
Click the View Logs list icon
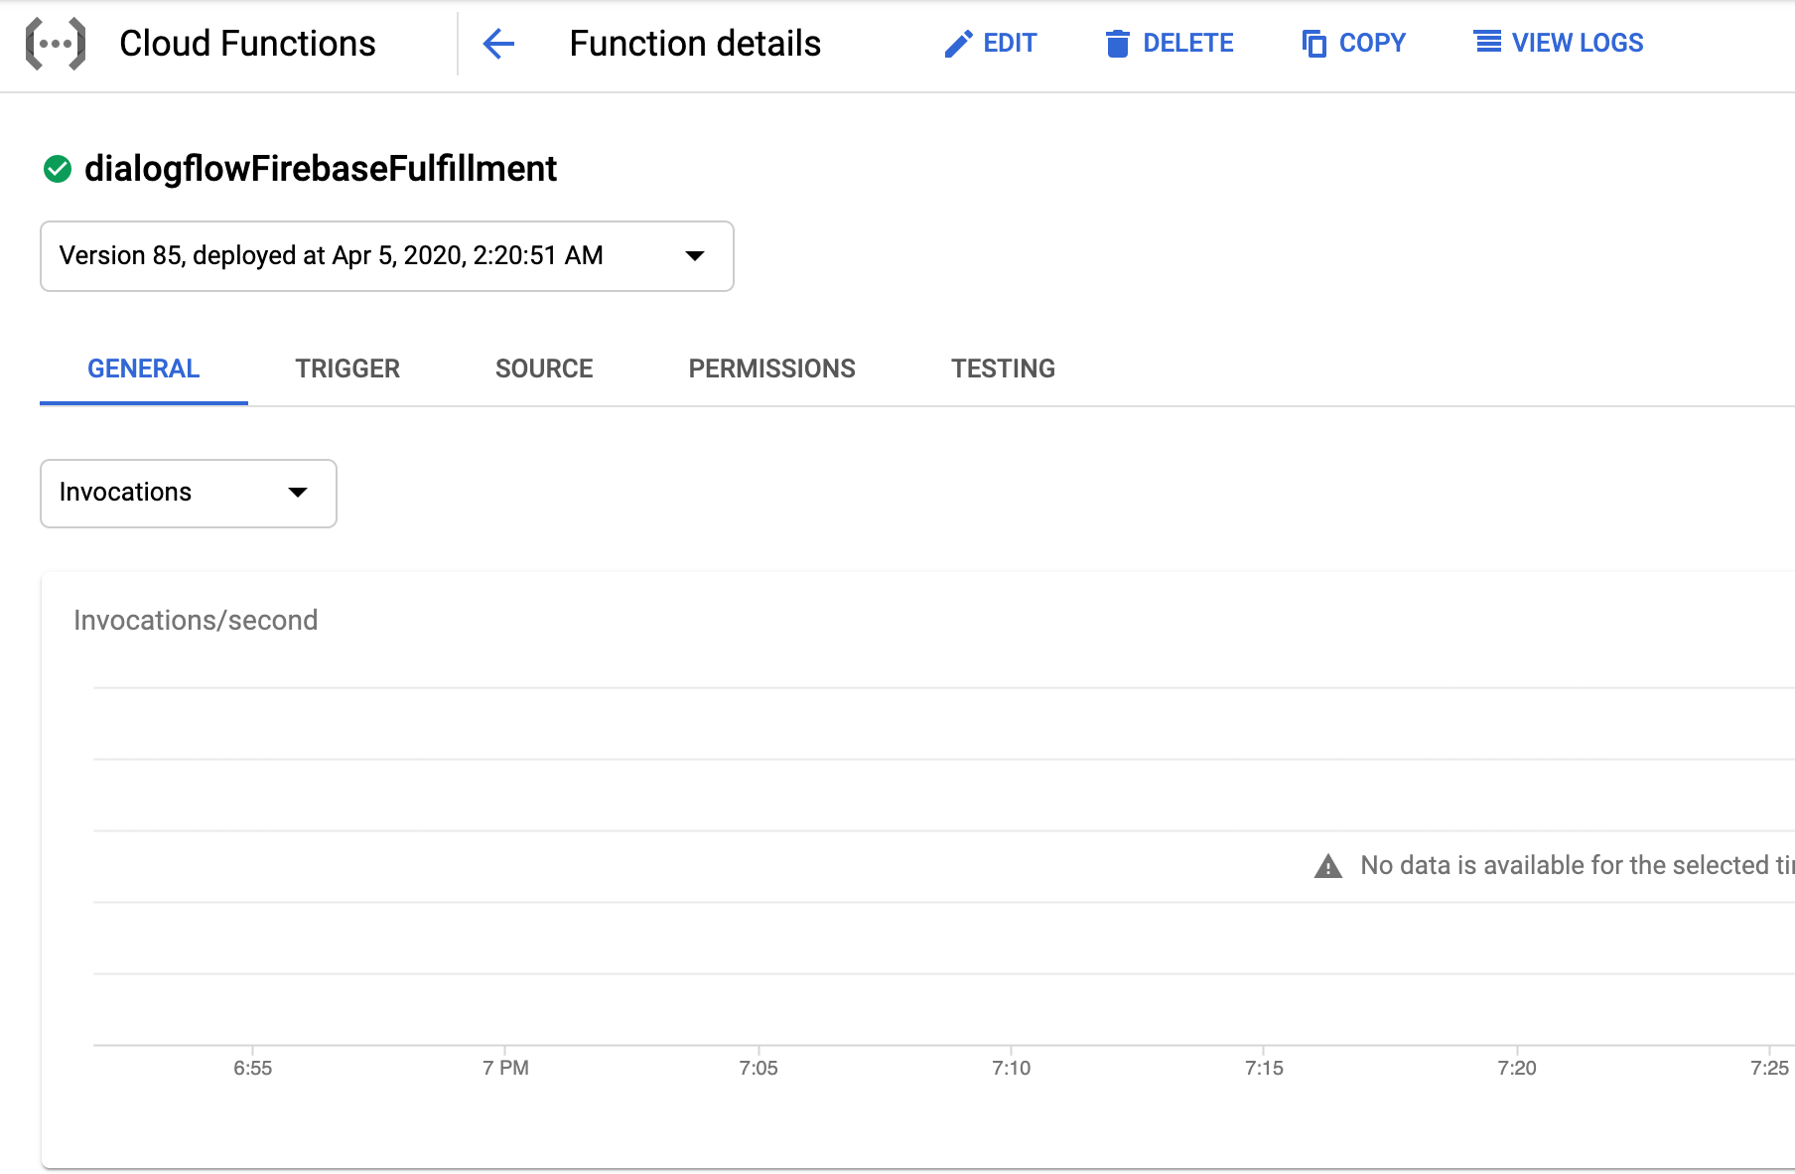[1487, 43]
